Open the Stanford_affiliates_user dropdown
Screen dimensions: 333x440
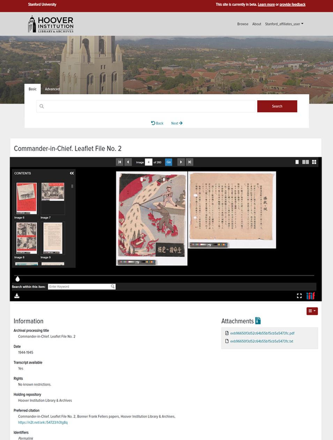tap(284, 24)
